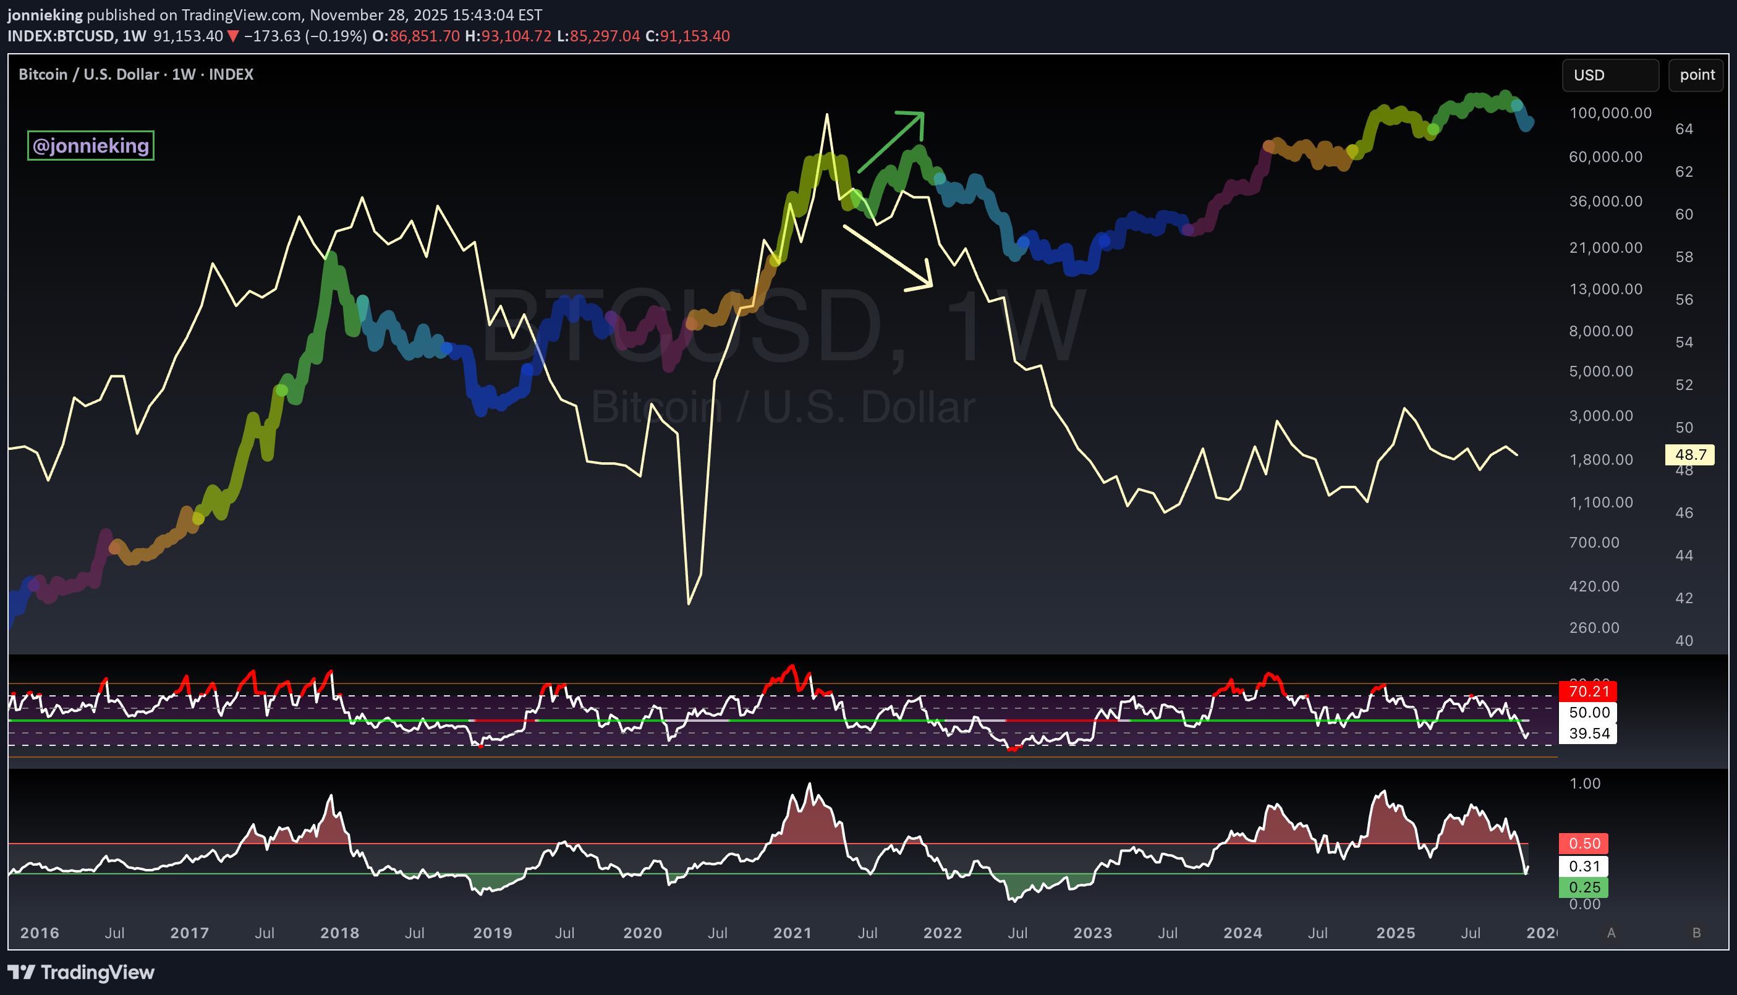Click the jonnieking author name in header
The image size is (1737, 995).
pos(45,14)
